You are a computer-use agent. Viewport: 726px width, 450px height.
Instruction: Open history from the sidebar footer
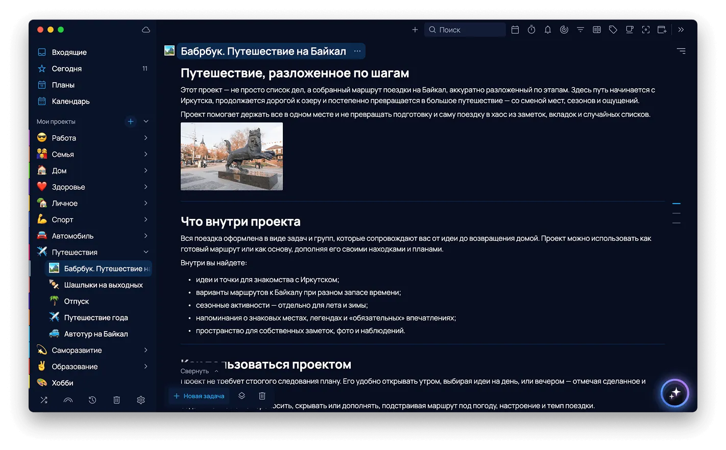(x=92, y=400)
